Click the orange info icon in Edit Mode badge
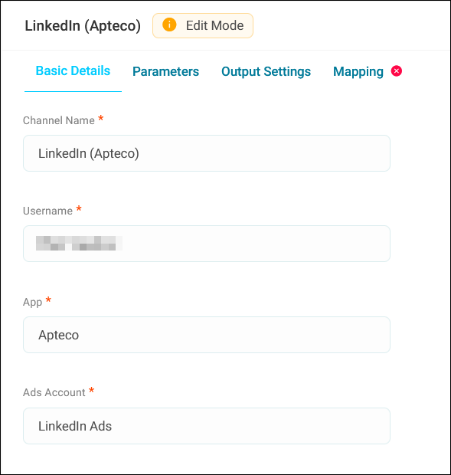The width and height of the screenshot is (451, 475). point(169,25)
